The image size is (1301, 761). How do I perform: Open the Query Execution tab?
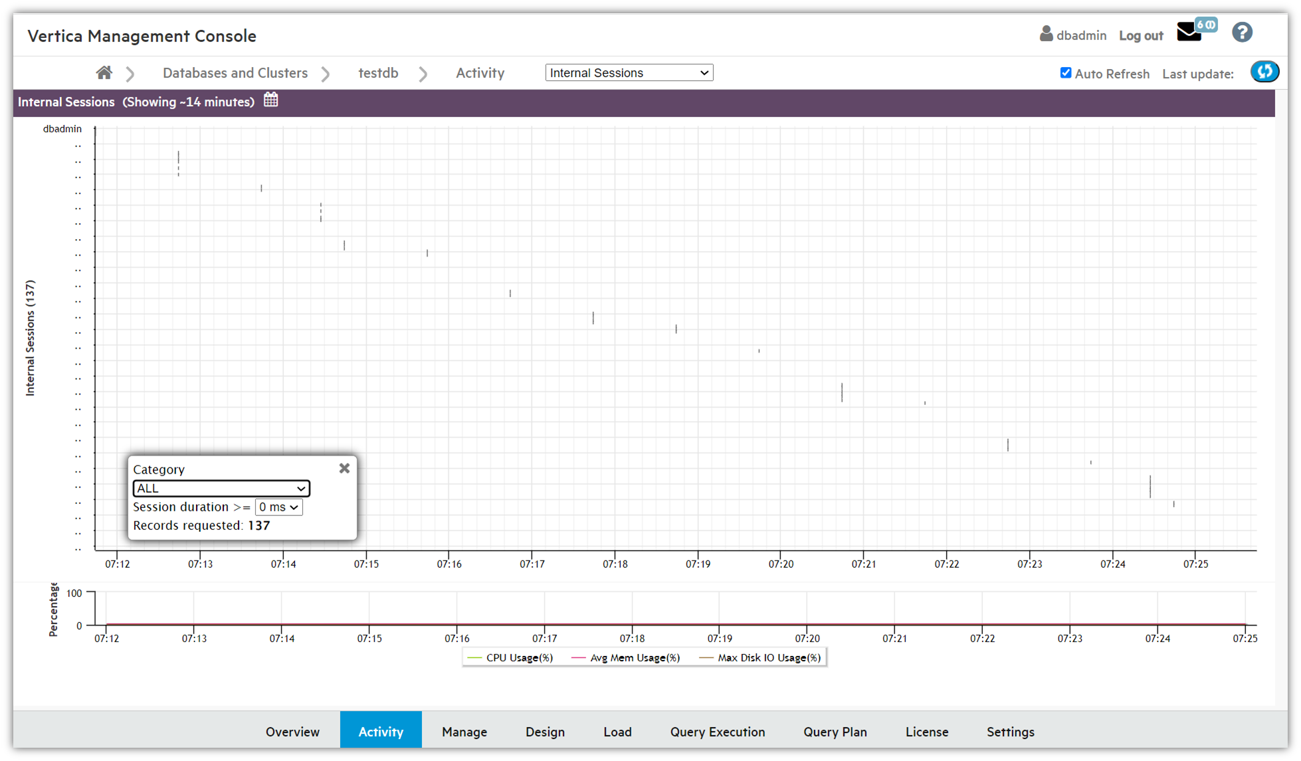[717, 731]
